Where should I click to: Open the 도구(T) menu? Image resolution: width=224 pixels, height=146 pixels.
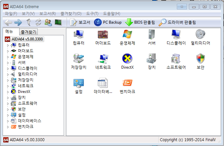[92, 14]
